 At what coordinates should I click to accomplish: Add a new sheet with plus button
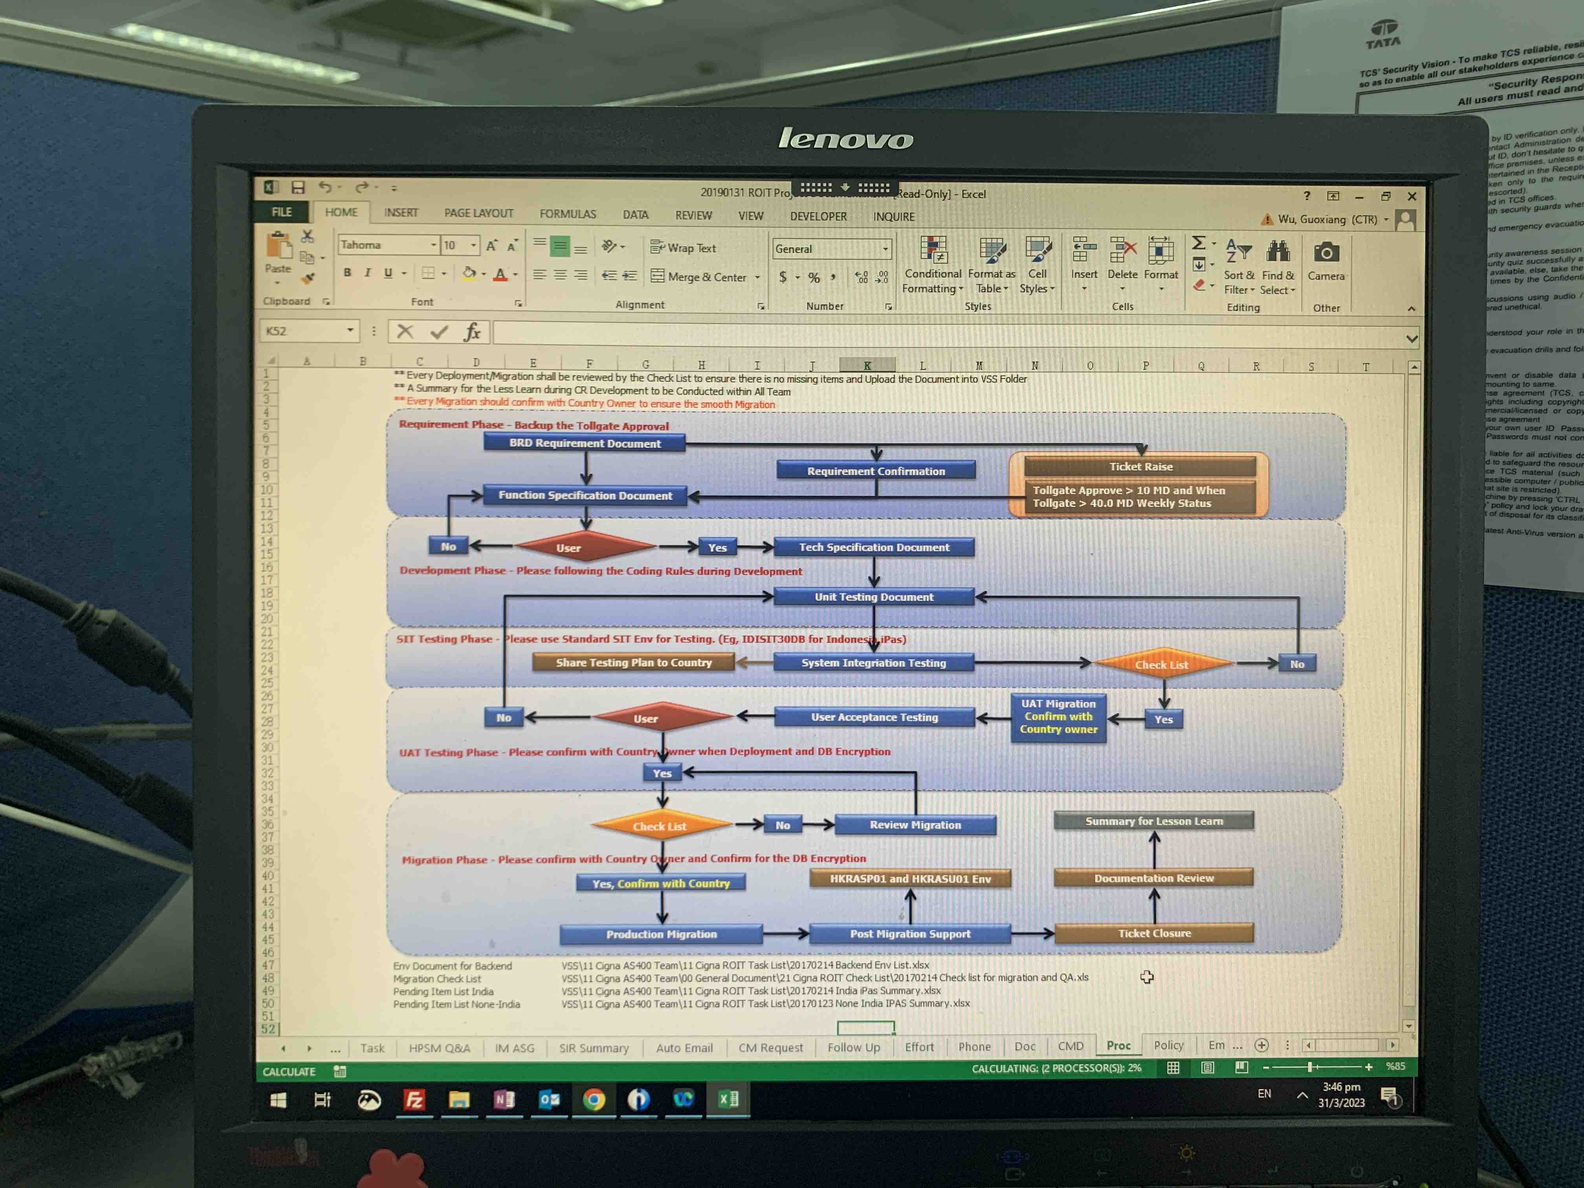click(1262, 1045)
